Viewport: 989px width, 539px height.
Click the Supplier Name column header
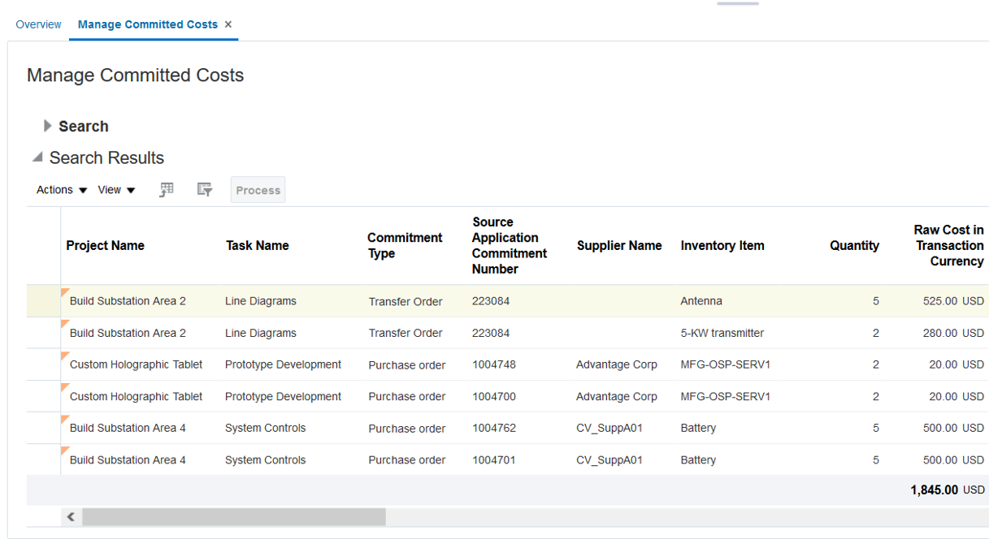pyautogui.click(x=619, y=246)
